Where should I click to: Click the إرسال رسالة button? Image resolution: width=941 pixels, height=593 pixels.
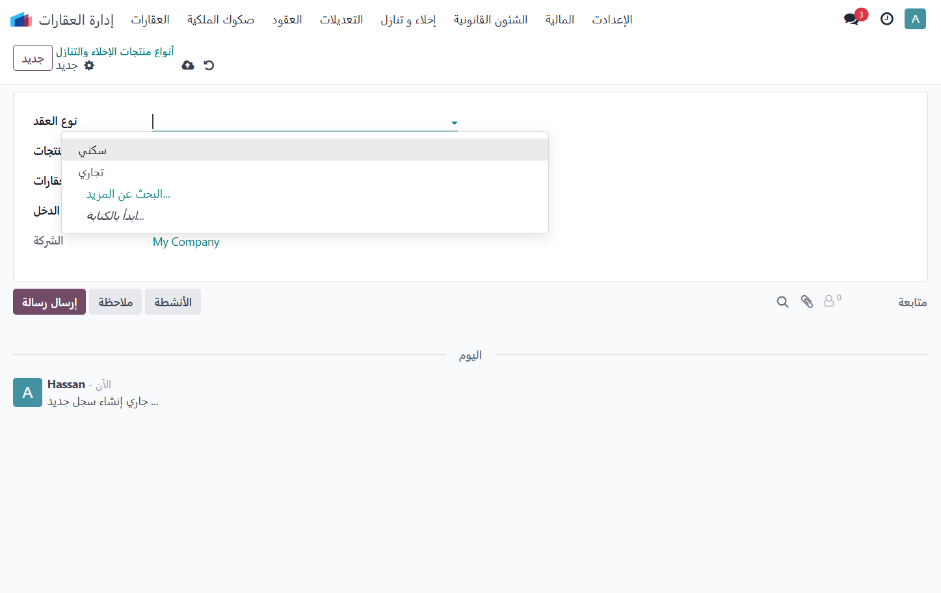[49, 302]
